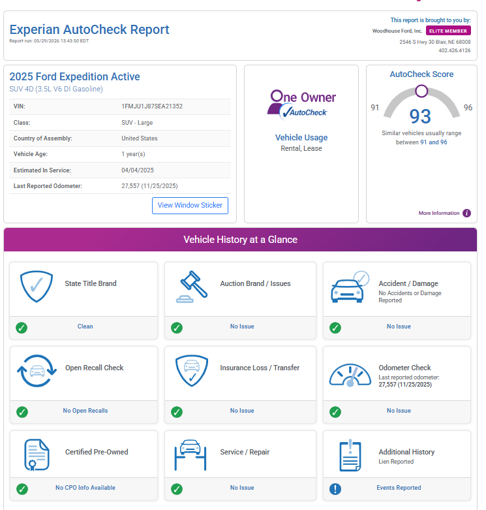
Task: Click green check in Accident / Damage card
Action: (x=335, y=328)
